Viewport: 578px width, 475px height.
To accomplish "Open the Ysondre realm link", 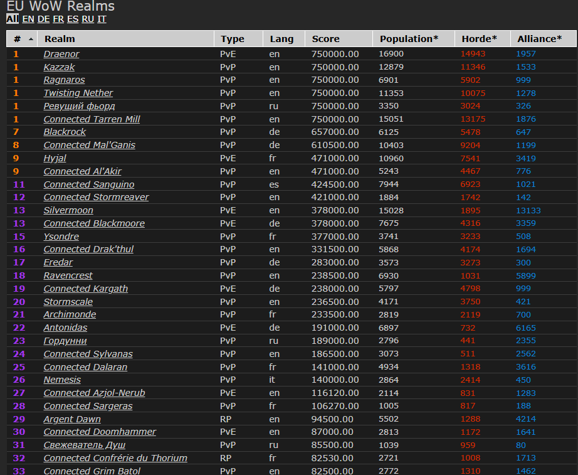I will [x=61, y=237].
